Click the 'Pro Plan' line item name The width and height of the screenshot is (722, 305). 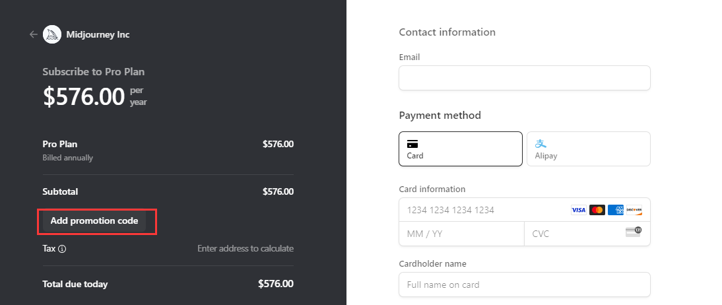coord(60,144)
